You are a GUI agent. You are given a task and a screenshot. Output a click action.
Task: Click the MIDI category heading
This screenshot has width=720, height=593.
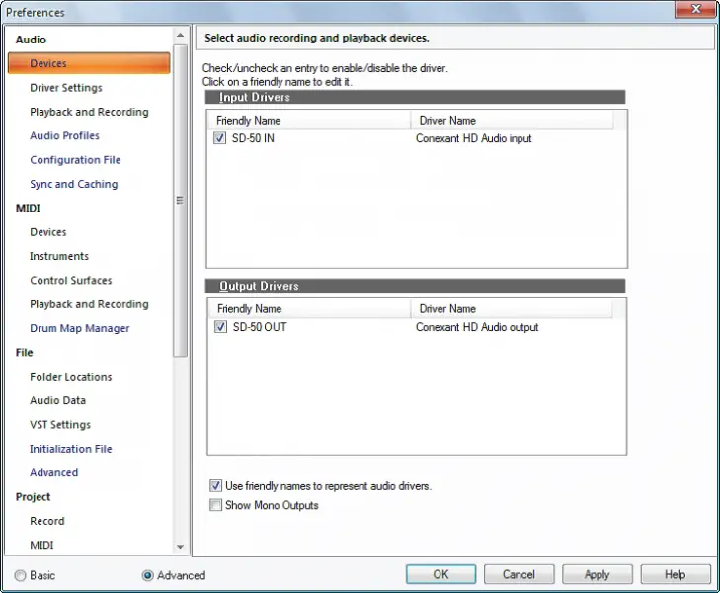click(28, 209)
